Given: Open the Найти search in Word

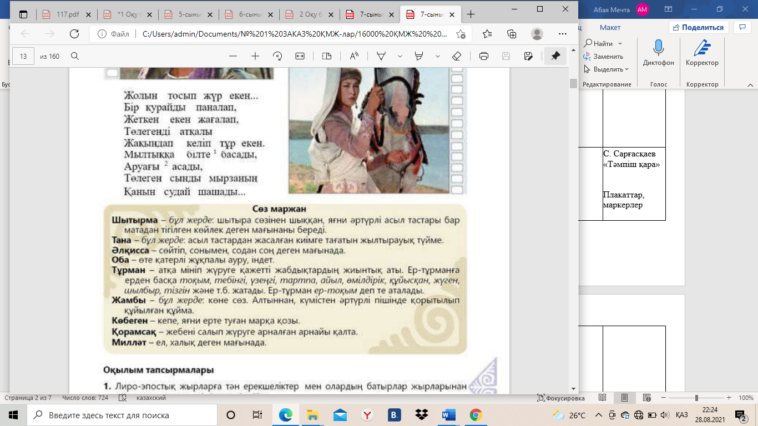Looking at the screenshot, I should (598, 43).
